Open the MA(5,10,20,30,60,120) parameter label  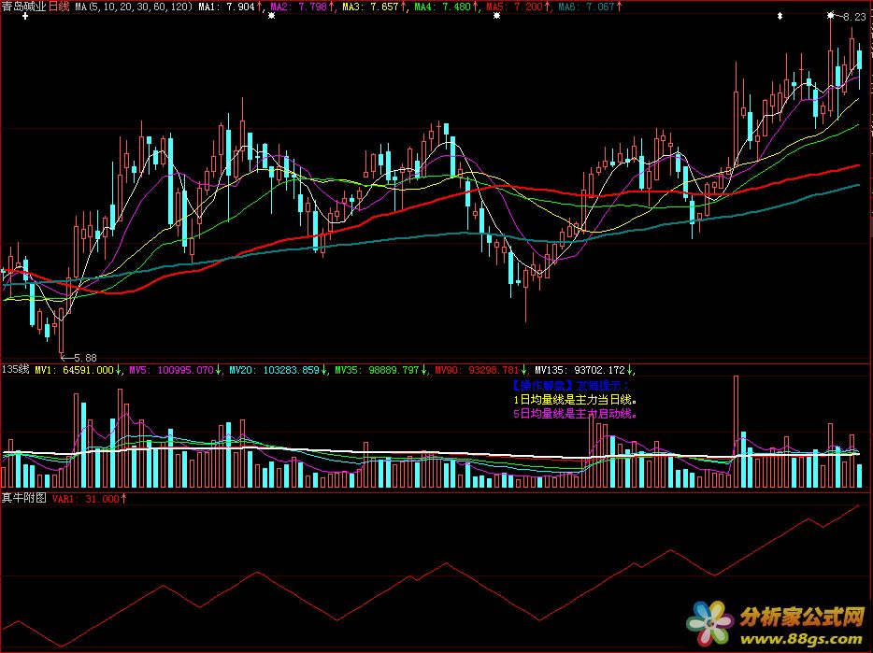pos(135,7)
